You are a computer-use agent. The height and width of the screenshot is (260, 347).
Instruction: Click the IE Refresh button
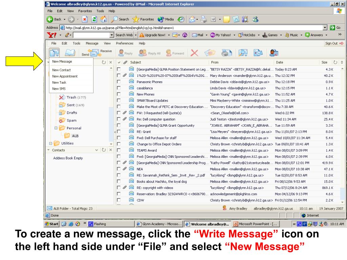pos(94,19)
